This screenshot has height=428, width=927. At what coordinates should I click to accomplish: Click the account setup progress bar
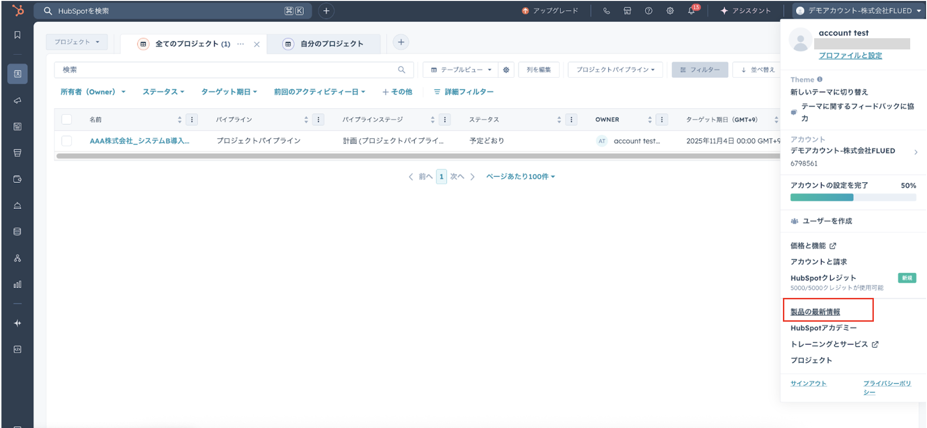click(x=852, y=198)
